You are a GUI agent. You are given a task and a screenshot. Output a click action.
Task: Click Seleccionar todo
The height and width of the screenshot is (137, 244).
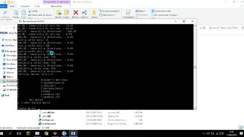[161, 11]
